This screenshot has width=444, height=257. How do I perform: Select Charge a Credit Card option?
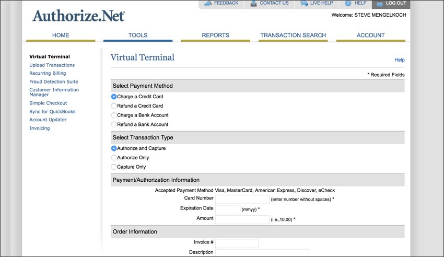click(x=114, y=97)
